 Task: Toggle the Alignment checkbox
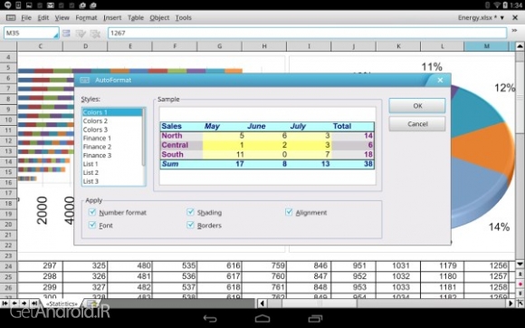[289, 212]
